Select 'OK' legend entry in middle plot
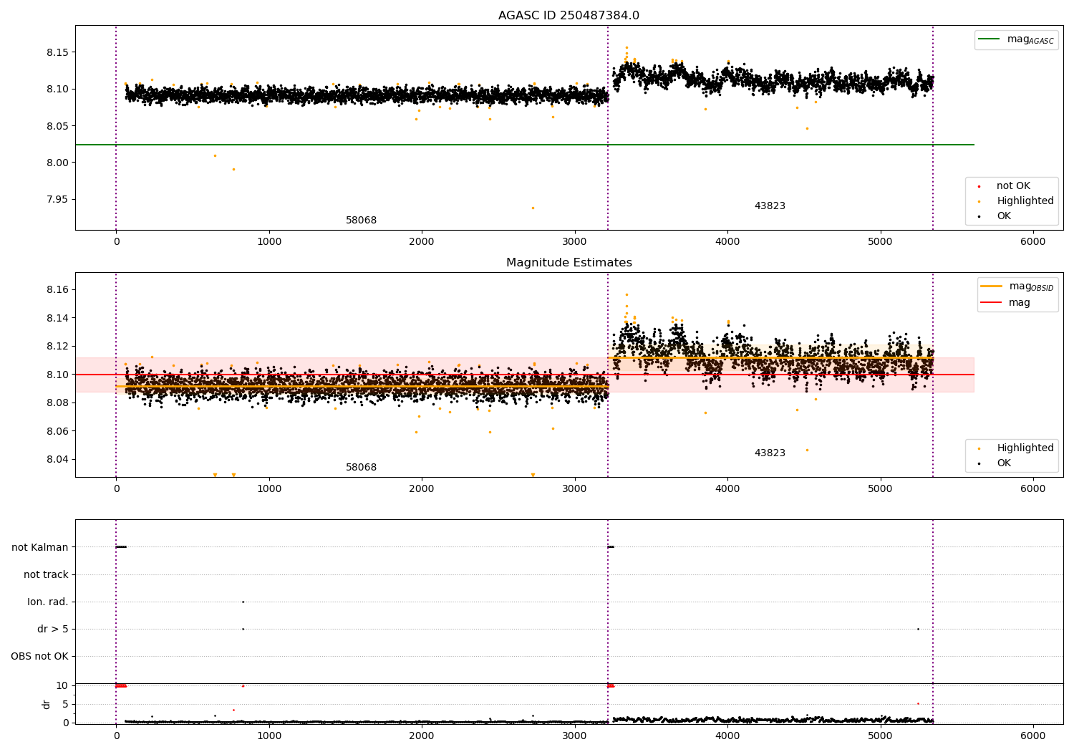 click(x=1004, y=463)
